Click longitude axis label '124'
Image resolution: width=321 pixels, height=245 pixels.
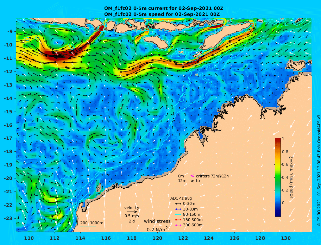pos(209,238)
